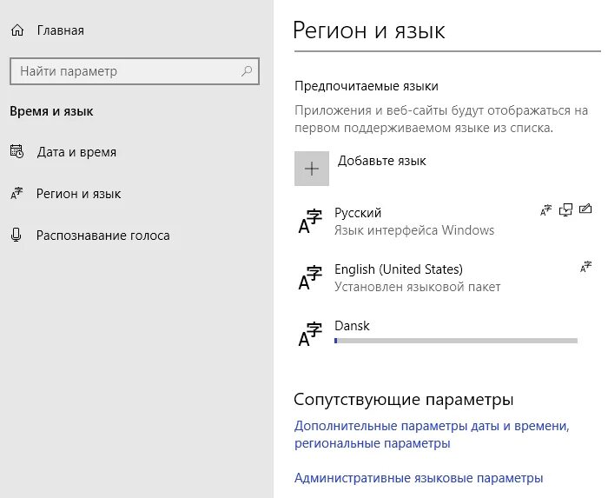
Task: Click the Home house icon
Action: tap(17, 30)
